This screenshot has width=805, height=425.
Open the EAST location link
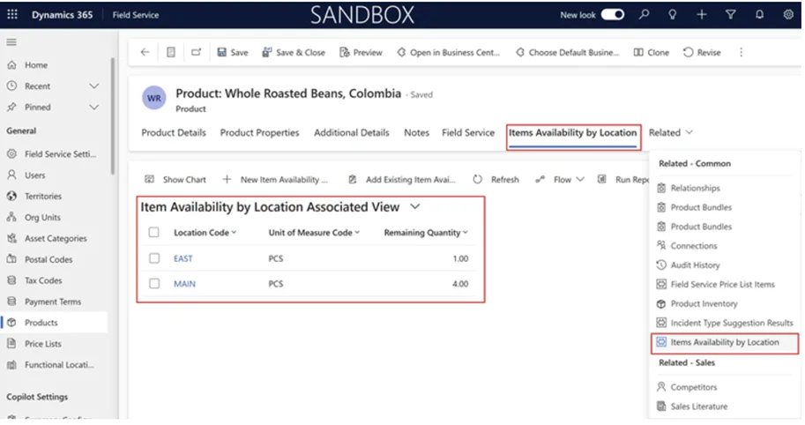tap(183, 258)
